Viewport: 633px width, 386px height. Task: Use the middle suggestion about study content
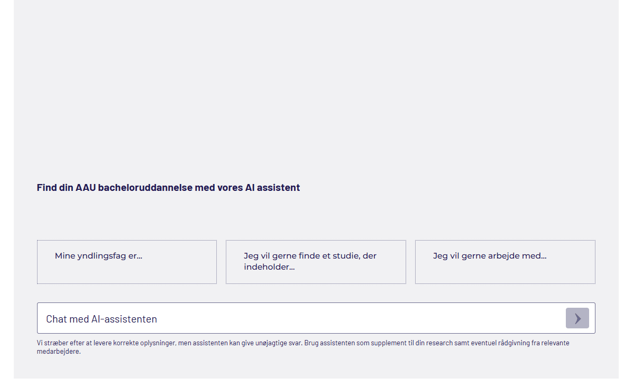pyautogui.click(x=316, y=262)
